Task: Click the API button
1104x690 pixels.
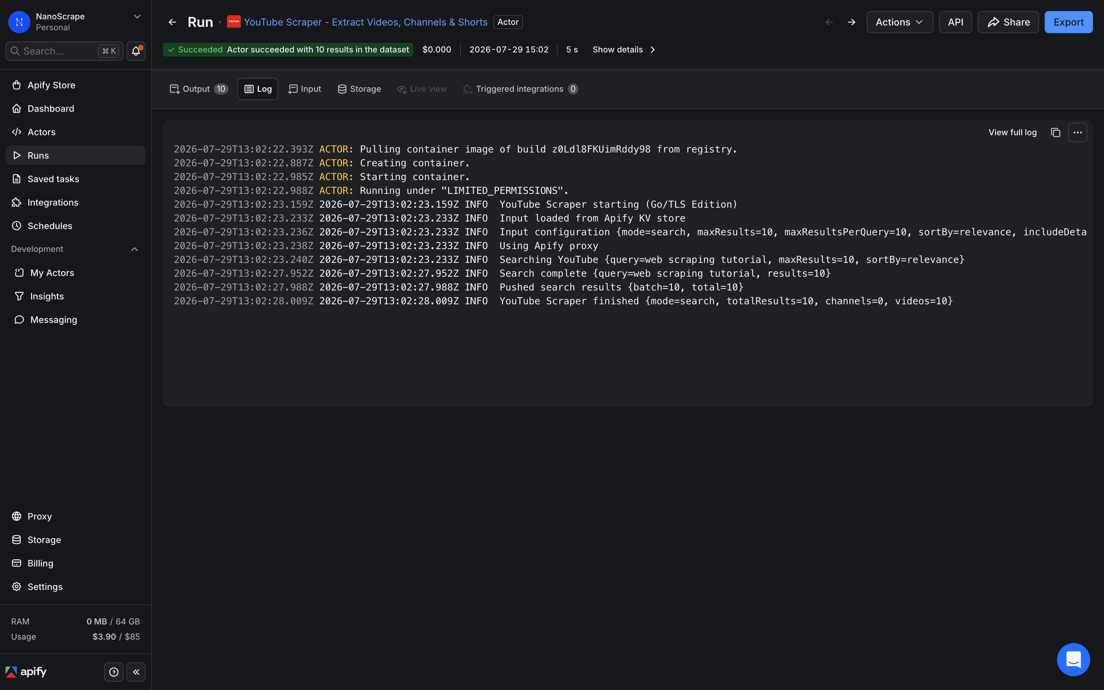Action: click(x=955, y=22)
